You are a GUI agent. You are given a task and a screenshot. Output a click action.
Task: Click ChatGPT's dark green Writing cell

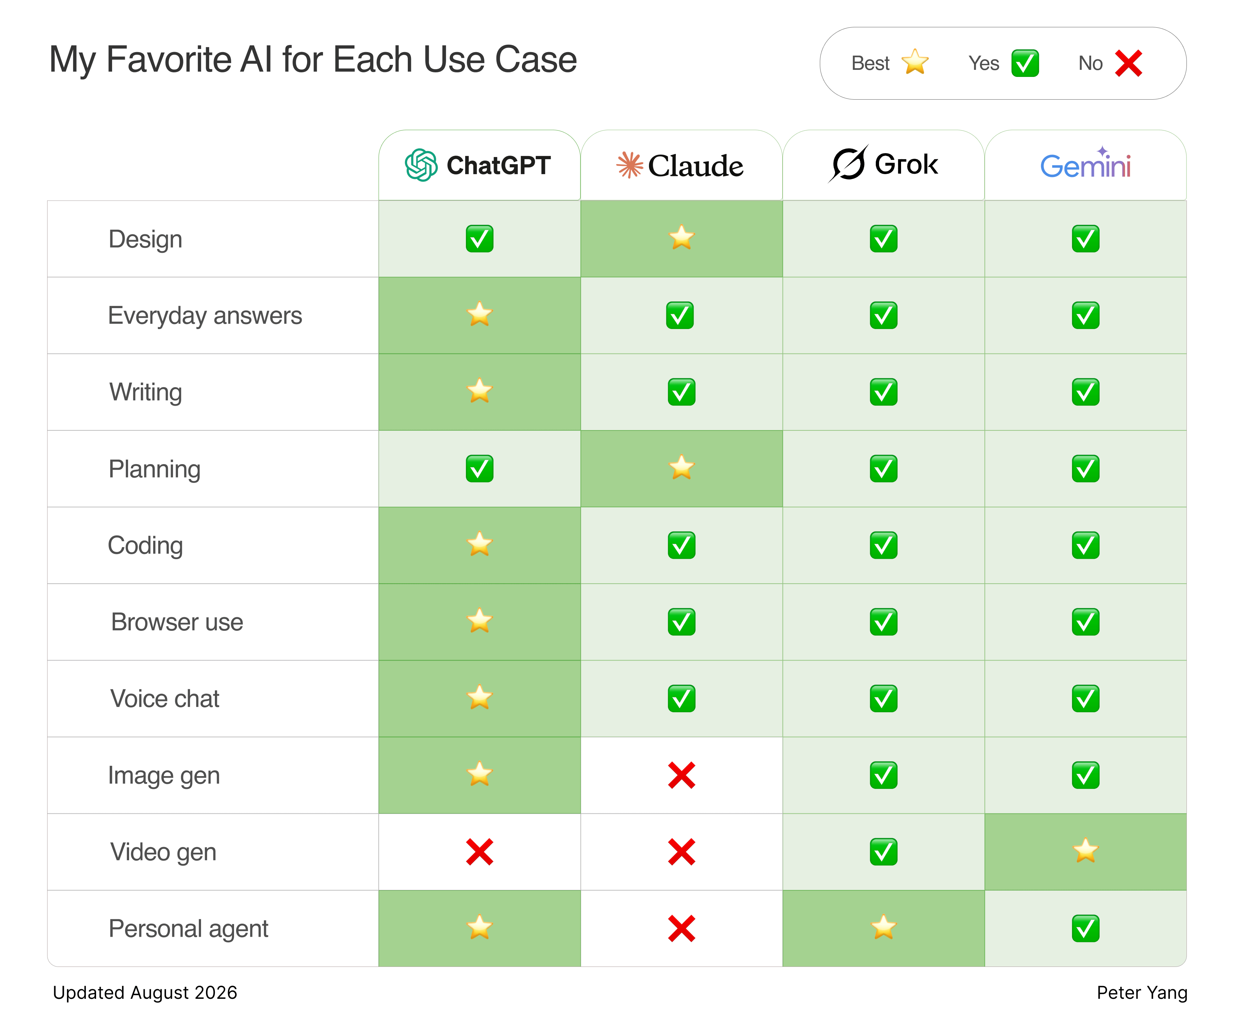pos(479,392)
